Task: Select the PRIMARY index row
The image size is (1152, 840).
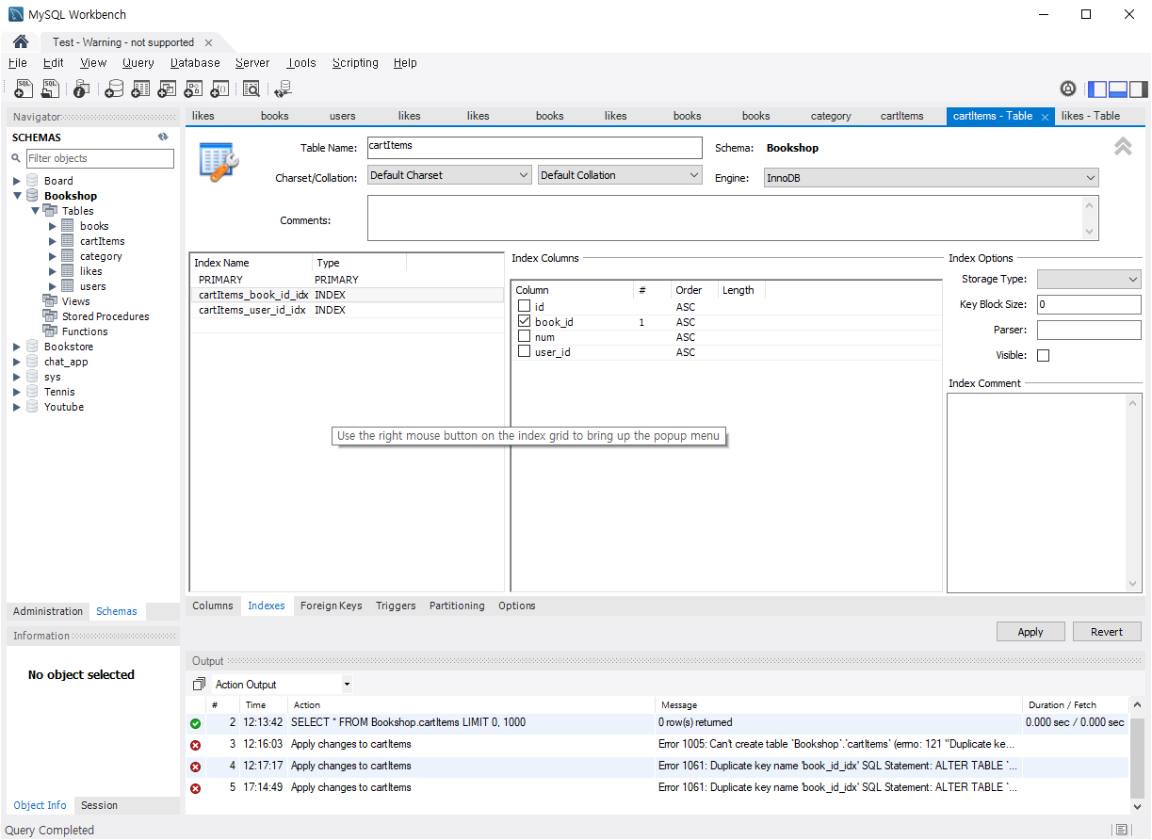Action: (347, 280)
